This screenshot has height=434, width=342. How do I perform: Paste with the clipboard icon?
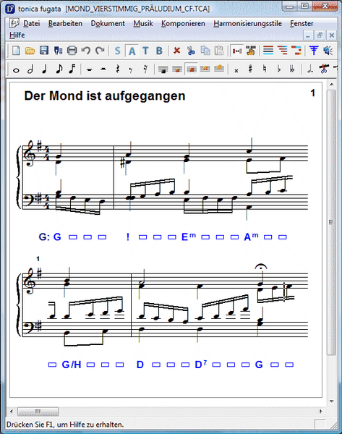[x=219, y=51]
